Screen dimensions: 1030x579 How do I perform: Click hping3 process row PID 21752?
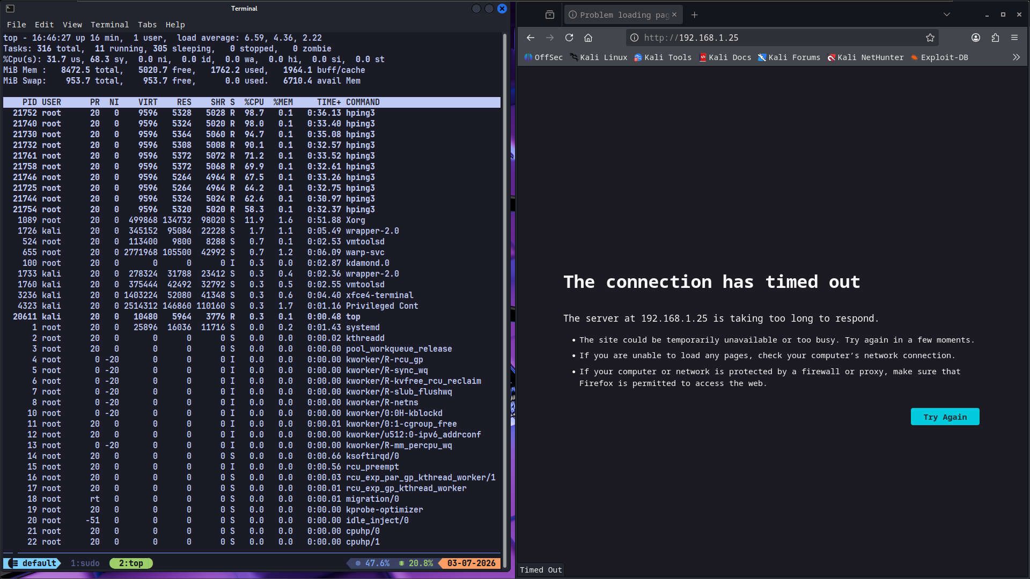pos(252,113)
